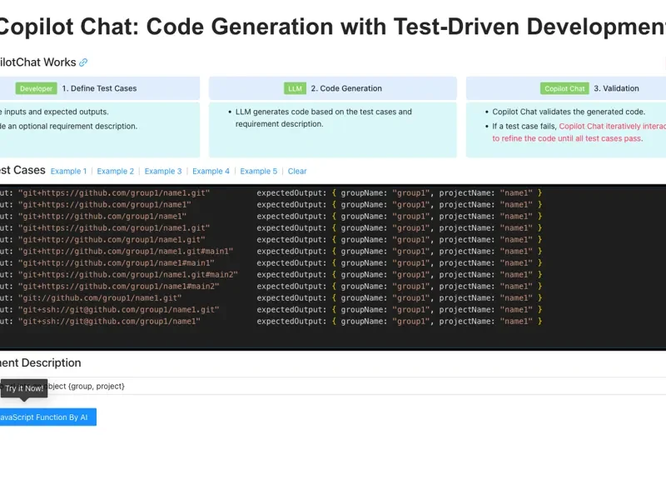This screenshot has width=666, height=480.
Task: Load Example 1 test cases
Action: click(x=68, y=171)
